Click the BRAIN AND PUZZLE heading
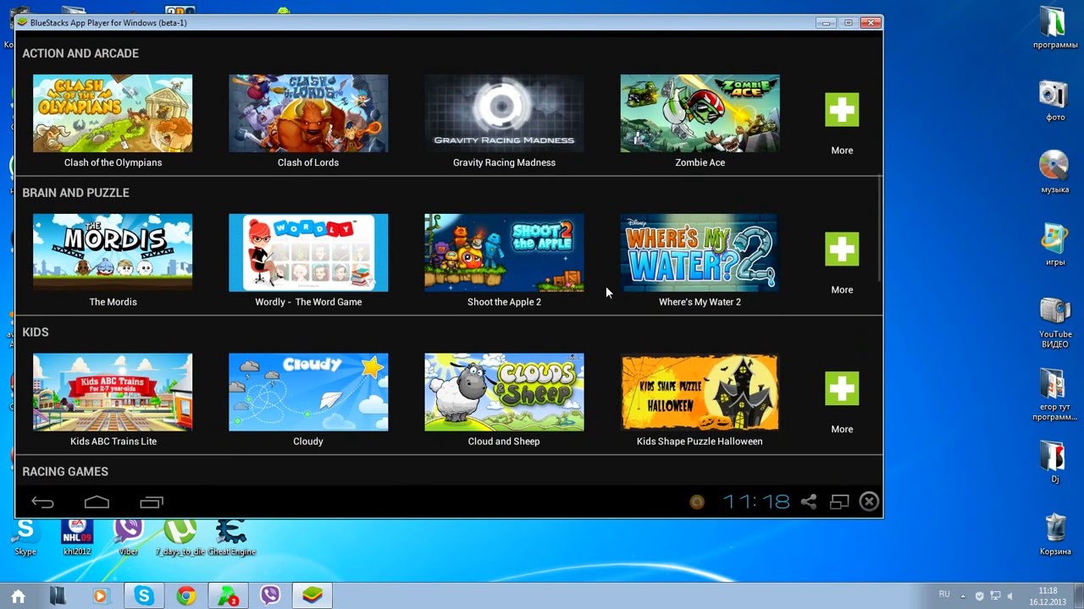The image size is (1084, 609). tap(75, 193)
